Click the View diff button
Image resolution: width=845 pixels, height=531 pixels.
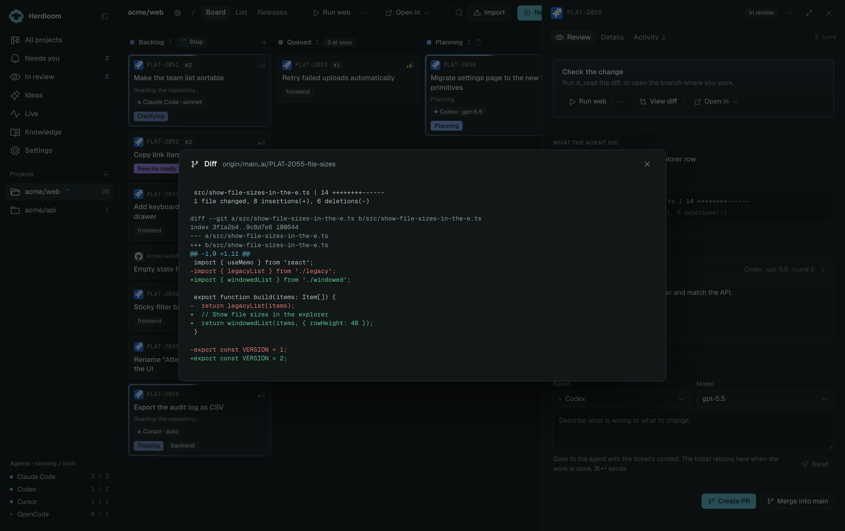click(658, 102)
